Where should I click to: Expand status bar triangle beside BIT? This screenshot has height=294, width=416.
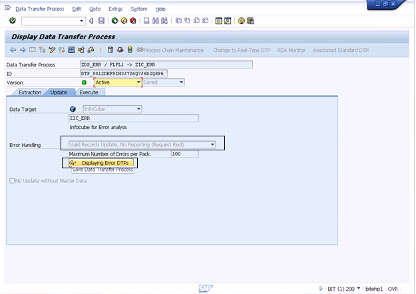click(321, 289)
